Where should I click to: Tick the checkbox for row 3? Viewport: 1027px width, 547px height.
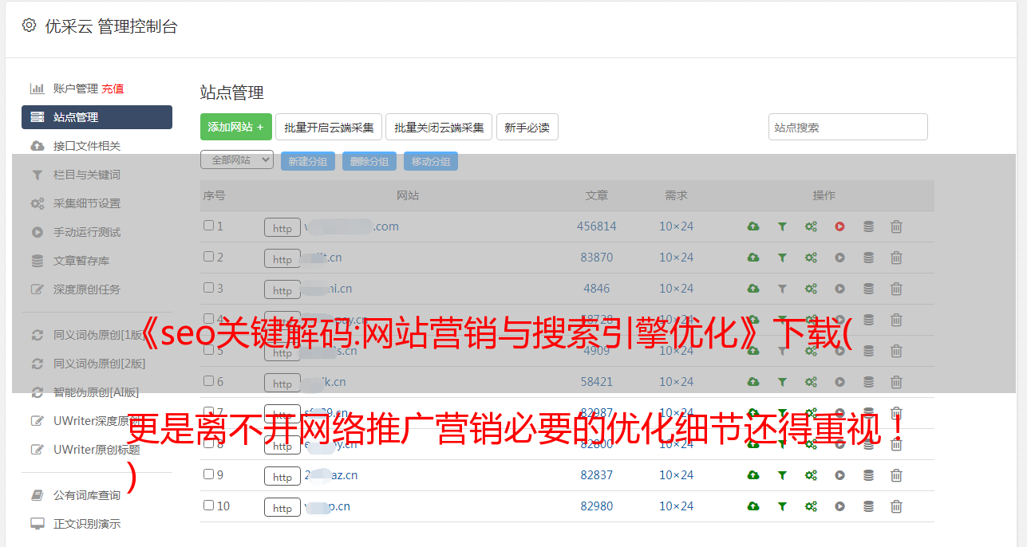click(x=208, y=288)
